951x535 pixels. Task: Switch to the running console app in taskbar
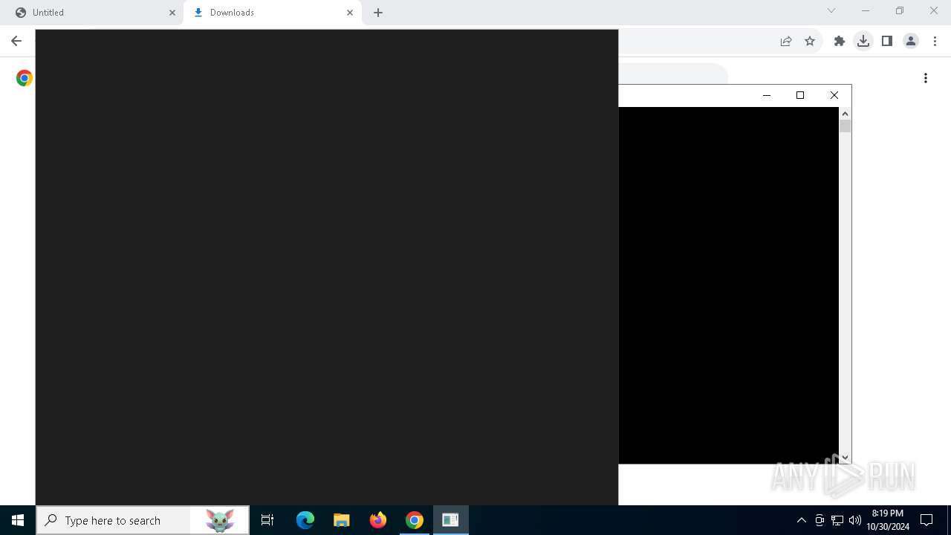(450, 520)
